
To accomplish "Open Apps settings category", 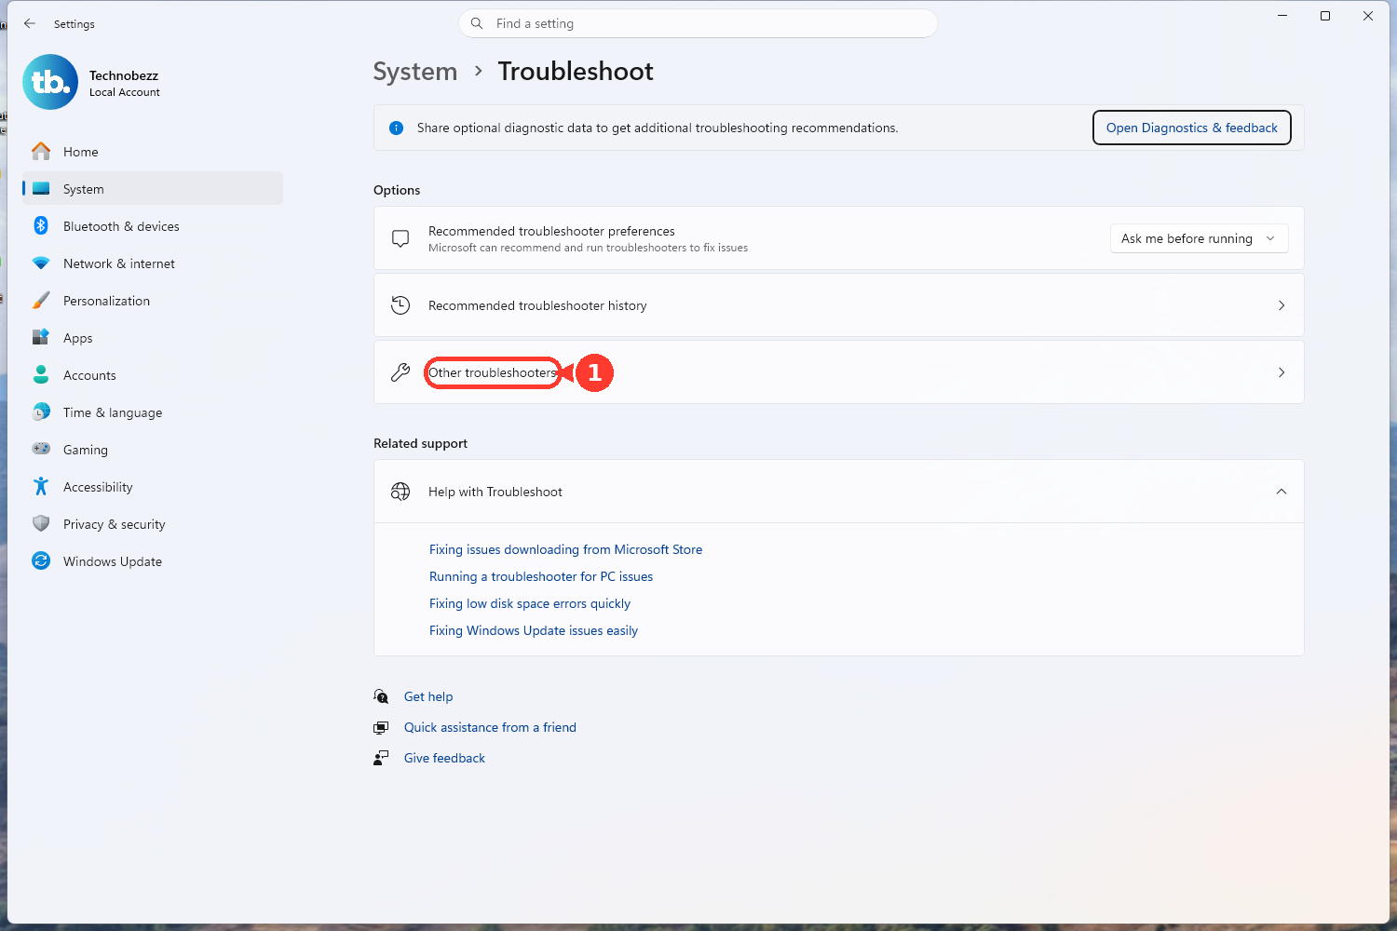I will (x=153, y=337).
